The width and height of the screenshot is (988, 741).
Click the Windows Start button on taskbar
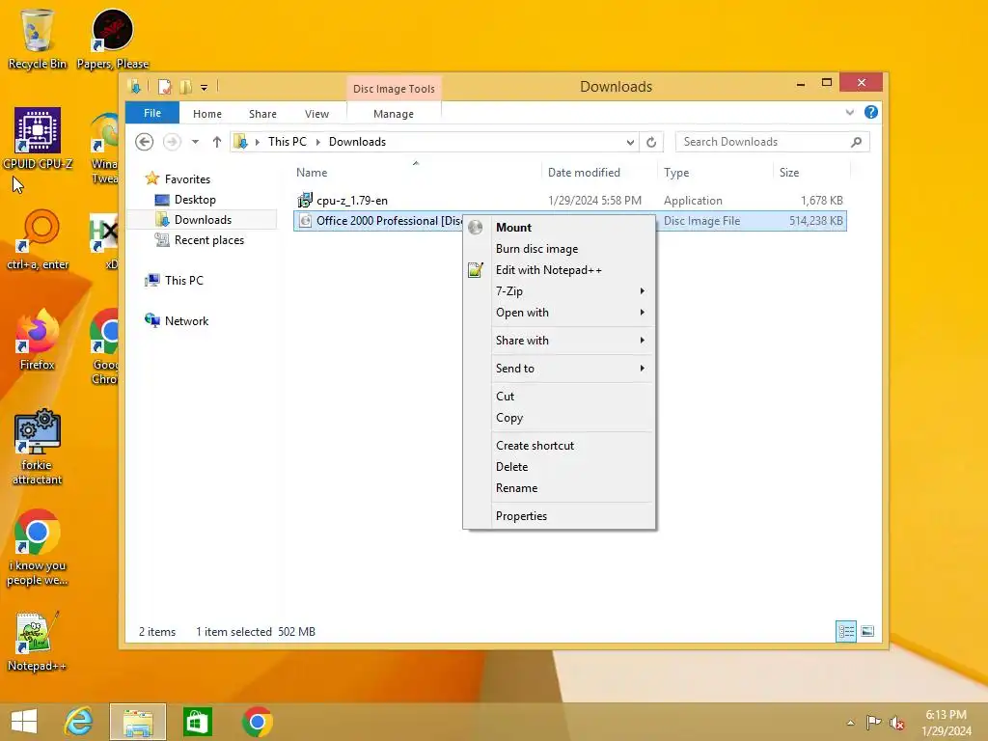(24, 722)
